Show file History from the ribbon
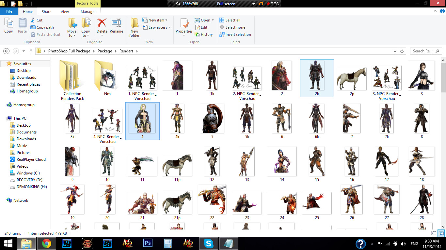Screen dimensions: 446x250 pos(204,35)
